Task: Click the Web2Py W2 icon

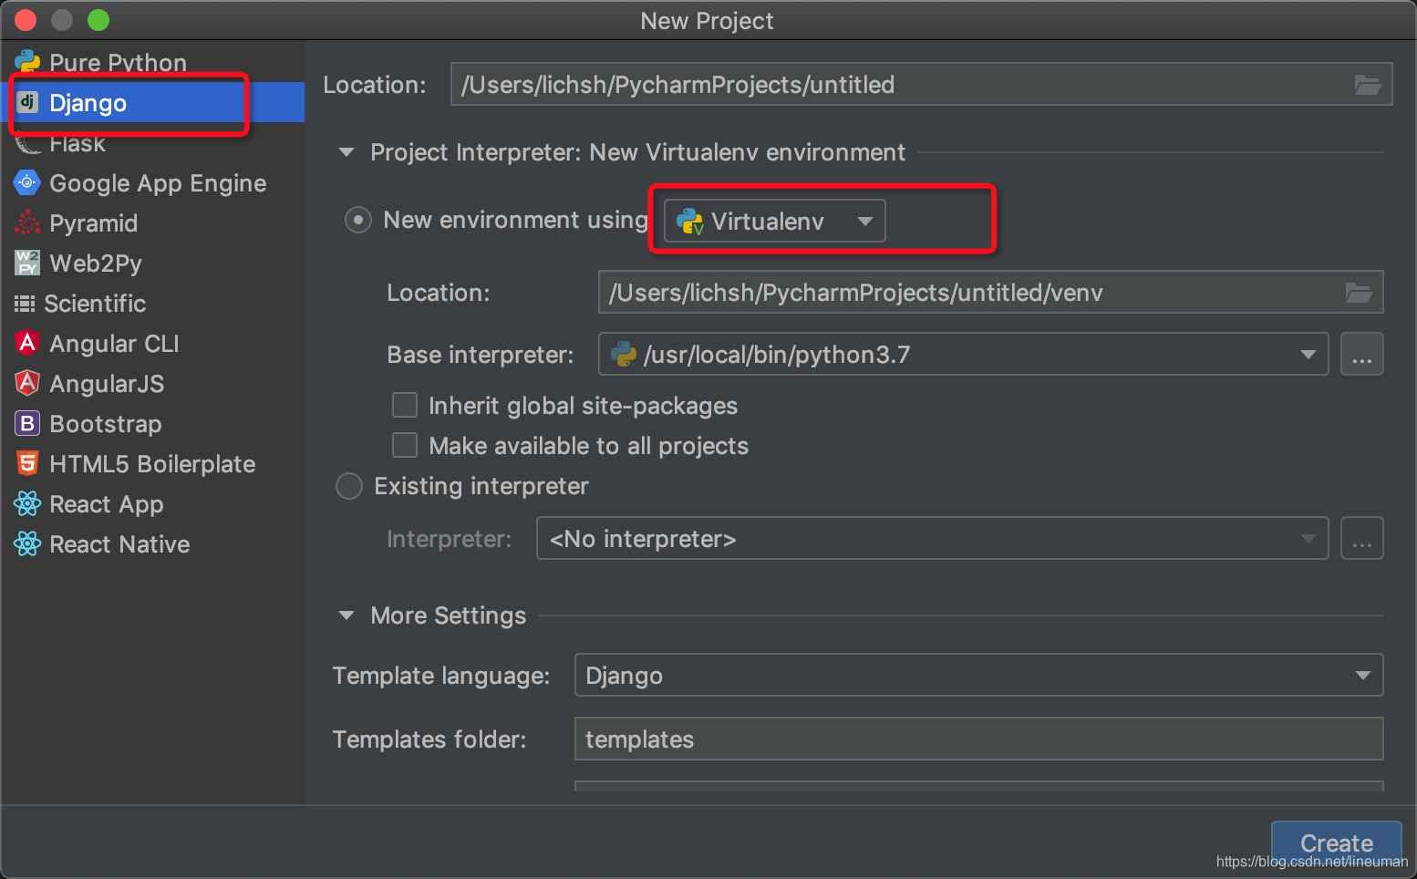Action: pyautogui.click(x=27, y=263)
